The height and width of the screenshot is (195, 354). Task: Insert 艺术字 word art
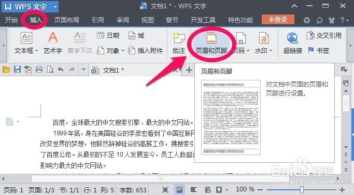(53, 43)
